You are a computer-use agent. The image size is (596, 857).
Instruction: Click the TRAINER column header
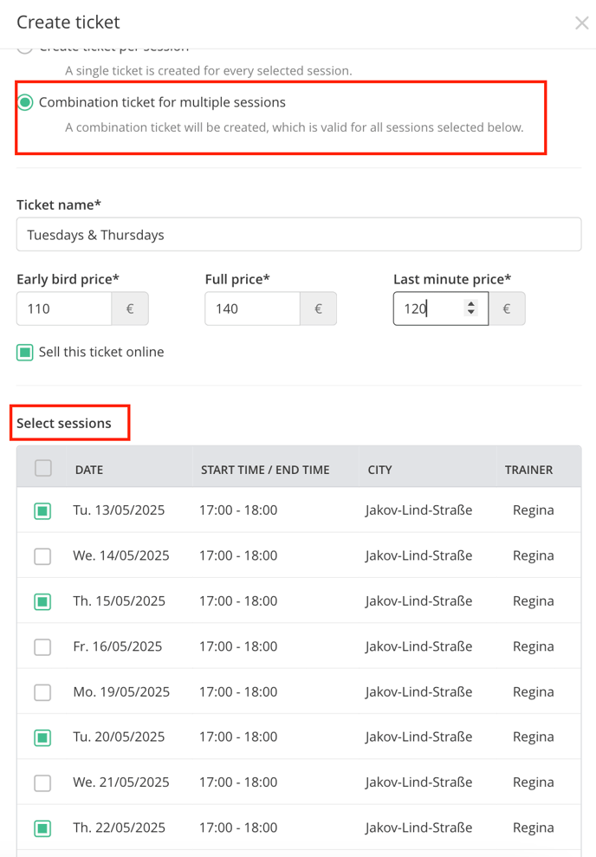(x=528, y=470)
